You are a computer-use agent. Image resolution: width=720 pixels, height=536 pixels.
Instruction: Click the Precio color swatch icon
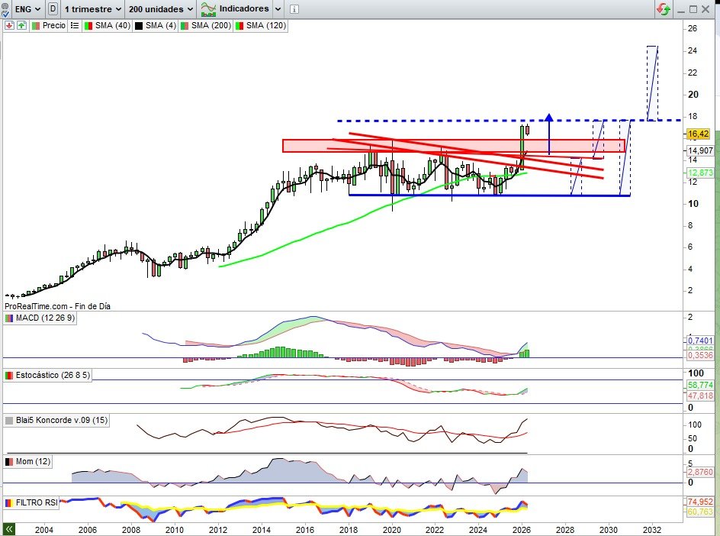tap(36, 26)
